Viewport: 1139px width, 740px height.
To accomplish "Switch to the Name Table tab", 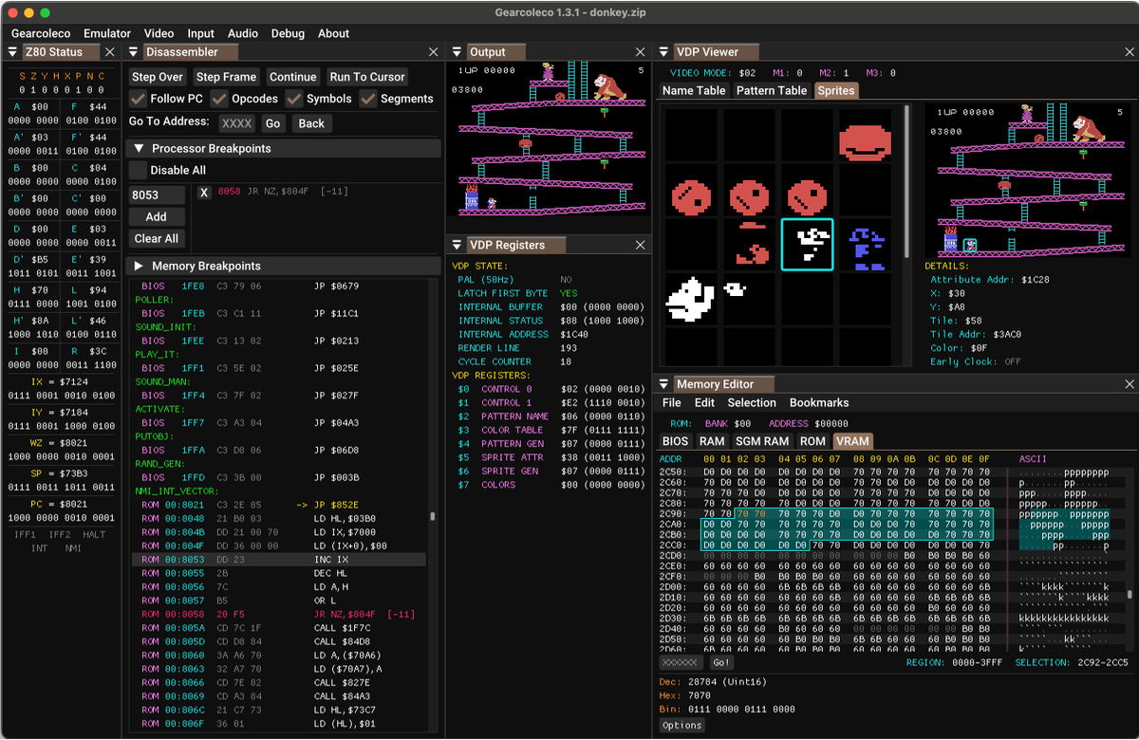I will [x=694, y=90].
